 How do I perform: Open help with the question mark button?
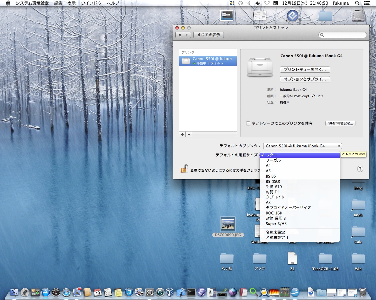[x=360, y=169]
